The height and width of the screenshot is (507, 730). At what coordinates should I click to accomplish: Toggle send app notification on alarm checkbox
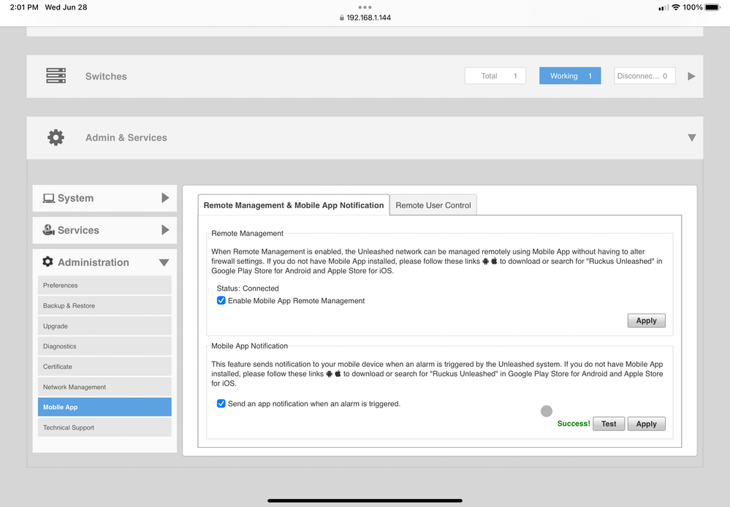click(221, 403)
